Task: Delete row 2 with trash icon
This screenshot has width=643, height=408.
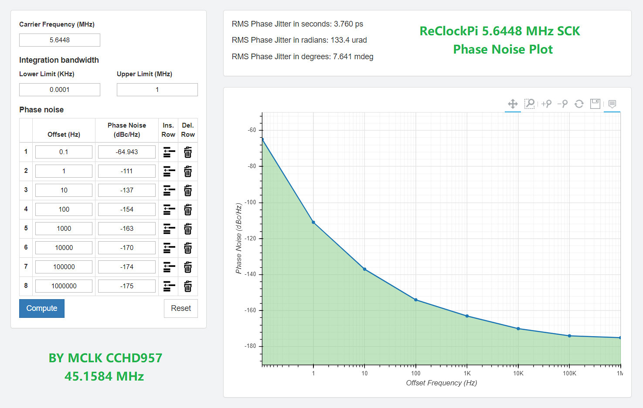Action: [x=188, y=172]
